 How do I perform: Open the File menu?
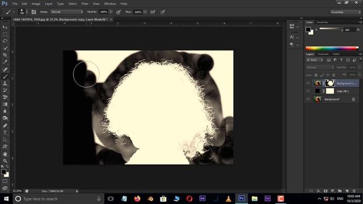[x=15, y=4]
